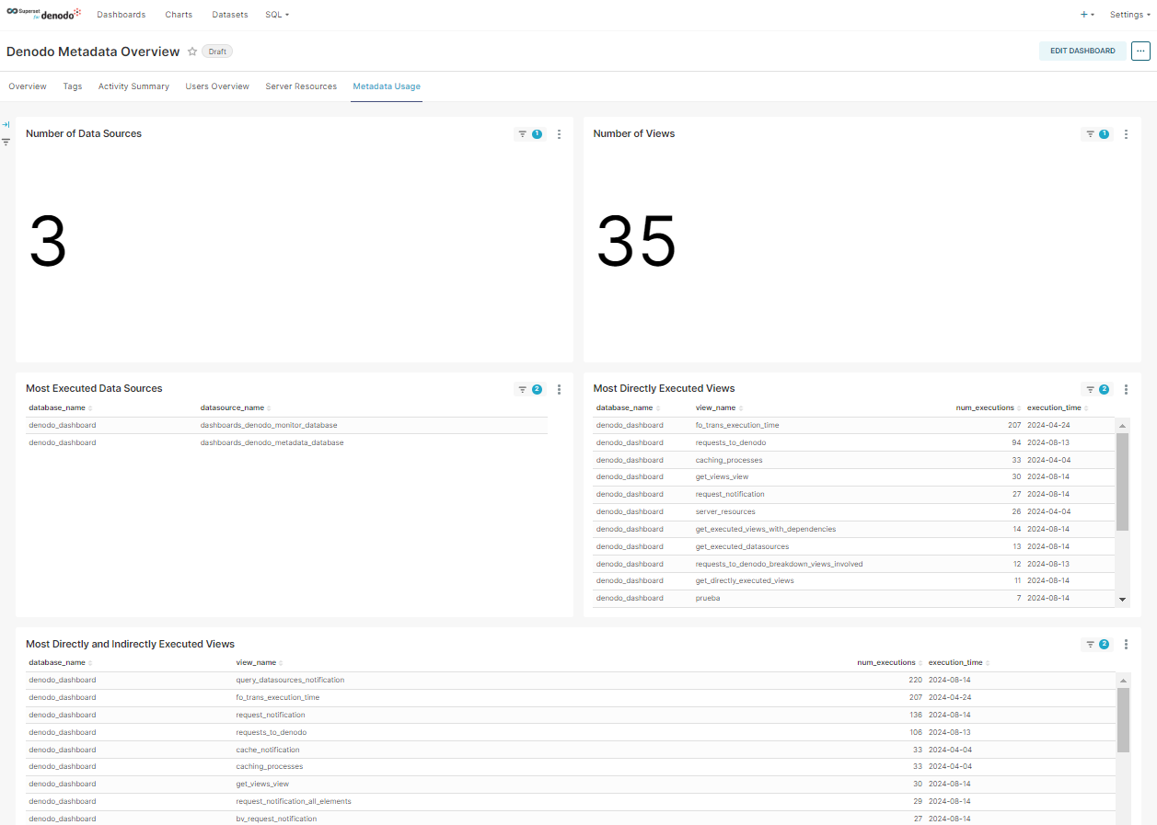Open Most Executed Data Sources chart menu
Viewport: 1157px width, 825px height.
pos(559,389)
